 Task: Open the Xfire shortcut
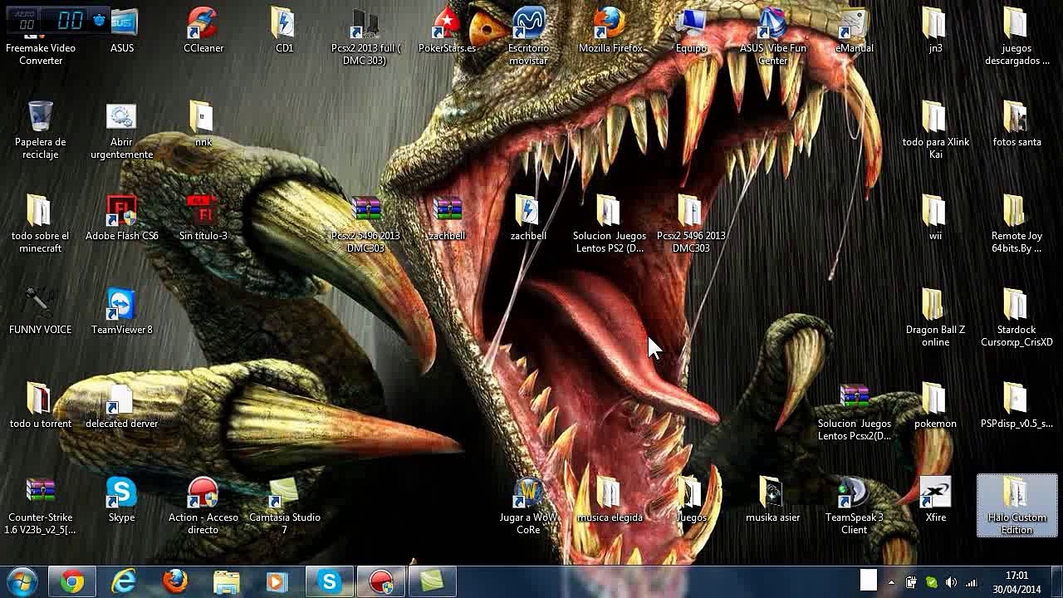click(935, 500)
